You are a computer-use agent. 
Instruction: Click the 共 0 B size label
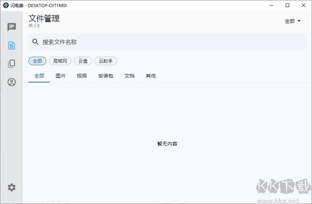click(x=34, y=25)
